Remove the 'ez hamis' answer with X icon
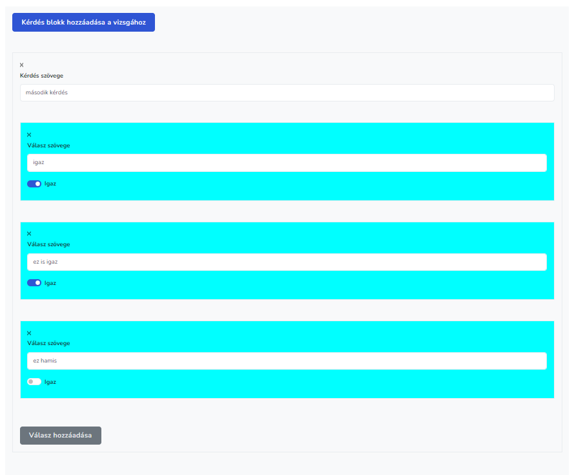 [29, 333]
